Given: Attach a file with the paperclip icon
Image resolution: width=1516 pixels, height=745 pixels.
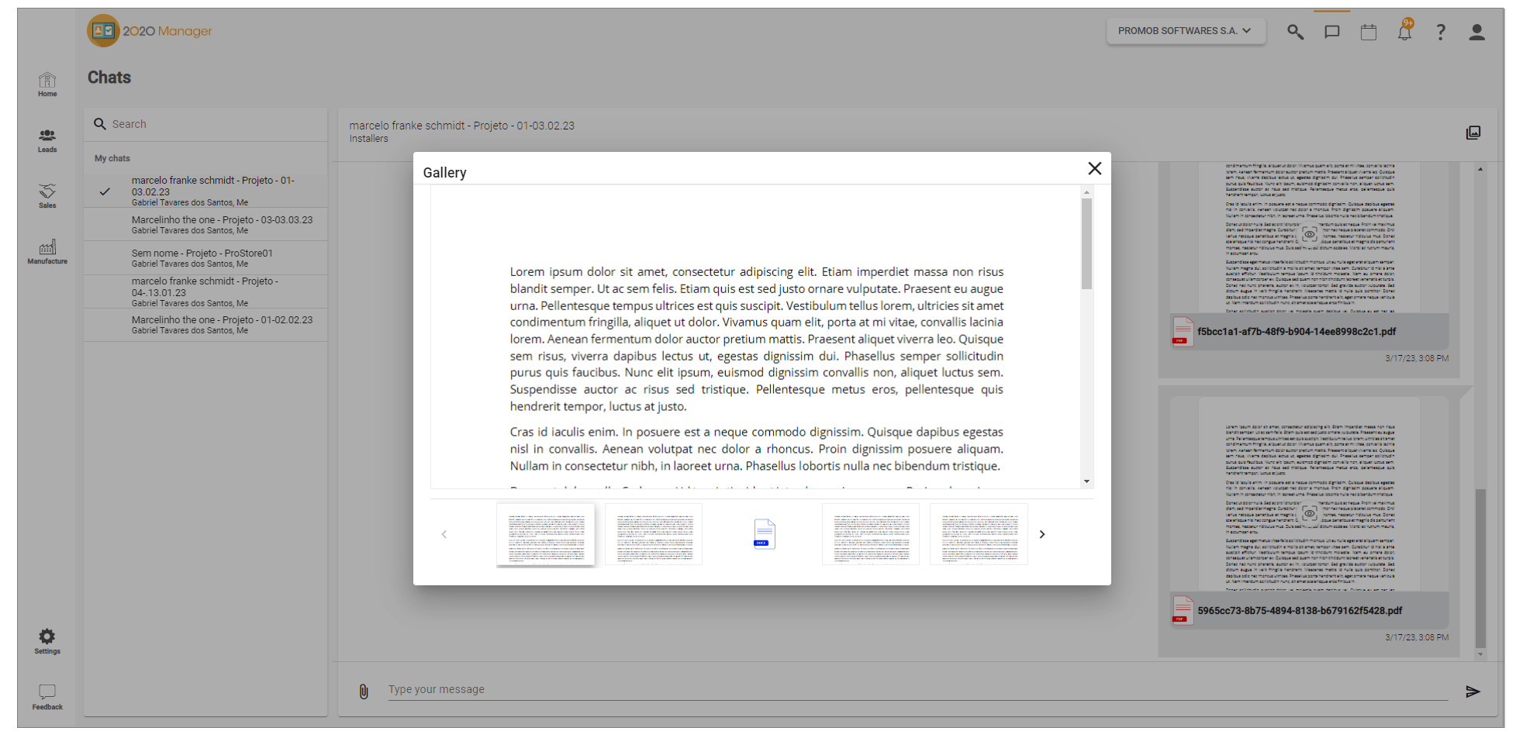Looking at the screenshot, I should click(364, 692).
